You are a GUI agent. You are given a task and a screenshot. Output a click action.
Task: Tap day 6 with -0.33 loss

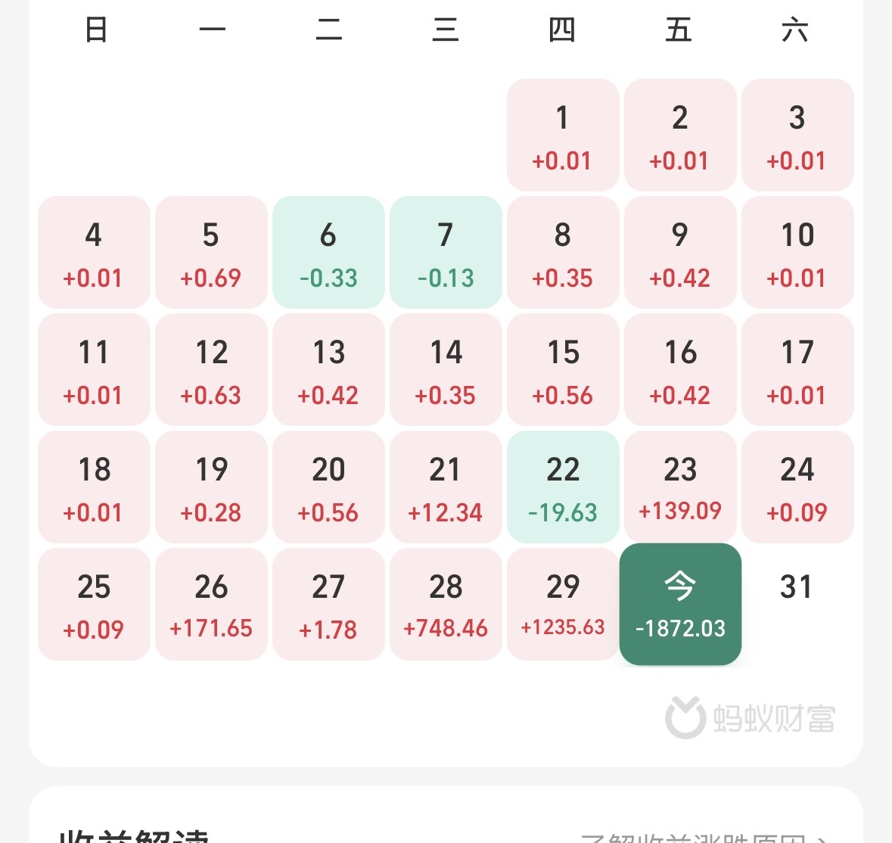[x=328, y=253]
